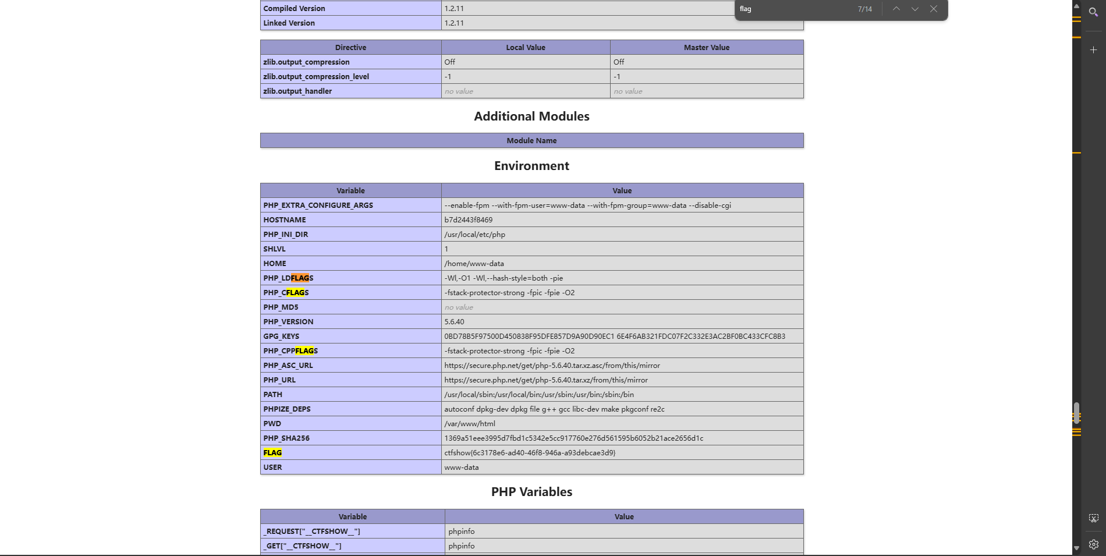The image size is (1106, 556).
Task: Click the scrollbar up arrow
Action: (x=1076, y=6)
